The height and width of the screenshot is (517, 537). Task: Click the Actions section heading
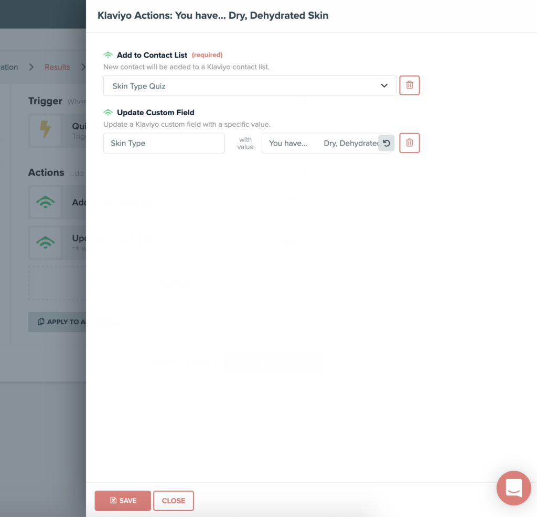coord(46,172)
